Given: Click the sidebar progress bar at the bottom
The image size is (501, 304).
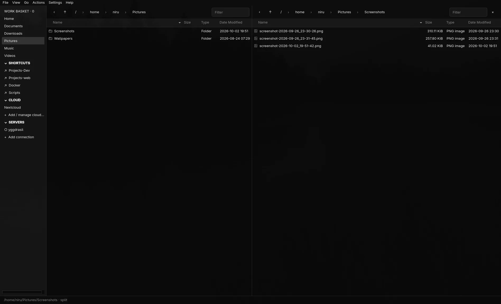Looking at the screenshot, I should click(22, 292).
